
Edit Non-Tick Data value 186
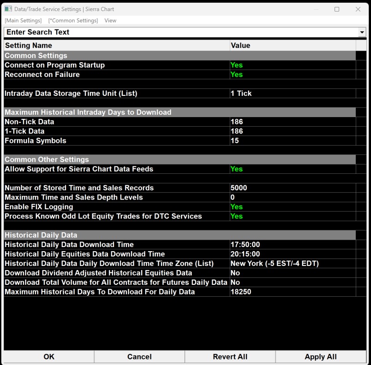293,122
